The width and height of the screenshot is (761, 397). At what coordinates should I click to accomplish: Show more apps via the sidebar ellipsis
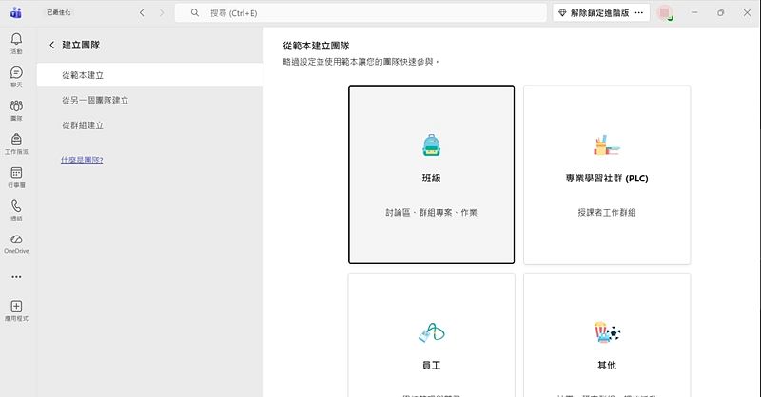[16, 277]
